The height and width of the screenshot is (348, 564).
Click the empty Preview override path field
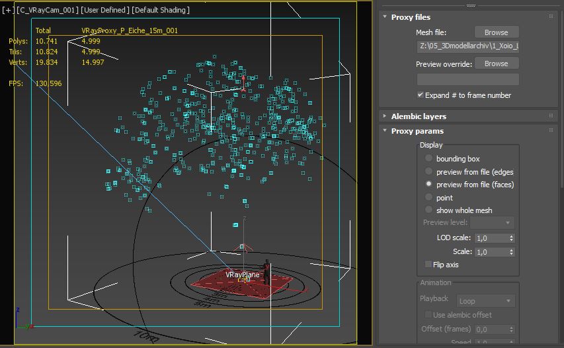click(x=467, y=79)
